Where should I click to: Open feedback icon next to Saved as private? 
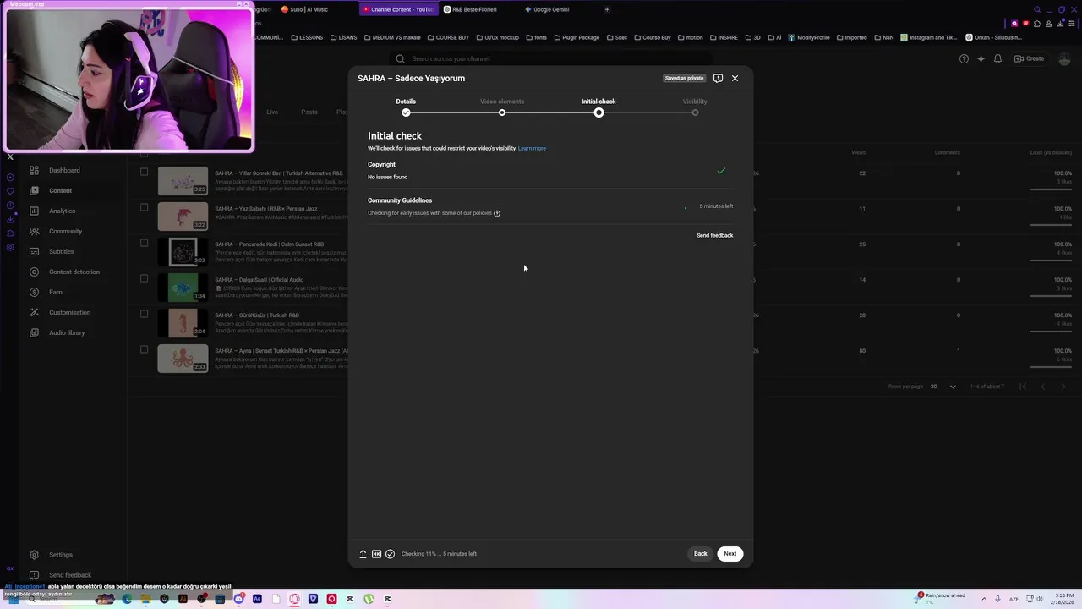coord(718,78)
